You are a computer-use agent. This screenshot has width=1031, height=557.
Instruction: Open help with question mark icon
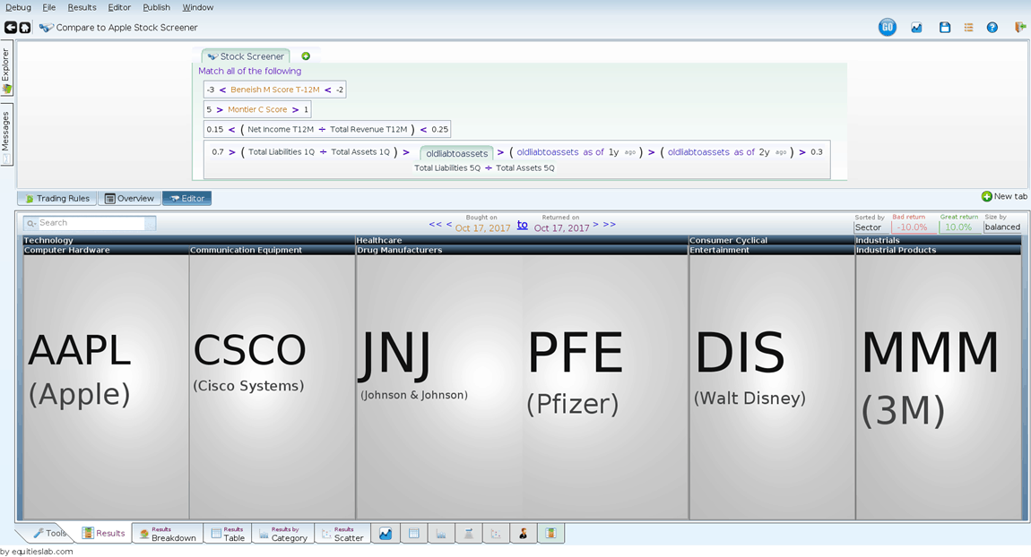point(992,28)
